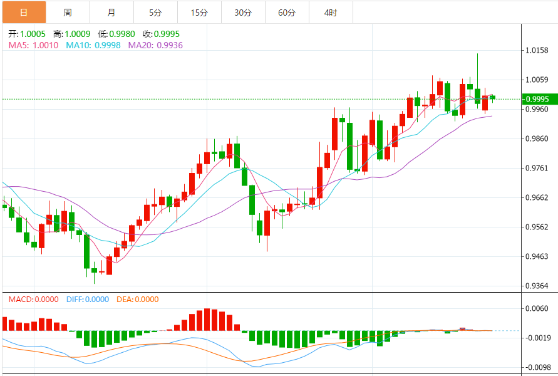Switch to the 周 weekly tab

(68, 13)
